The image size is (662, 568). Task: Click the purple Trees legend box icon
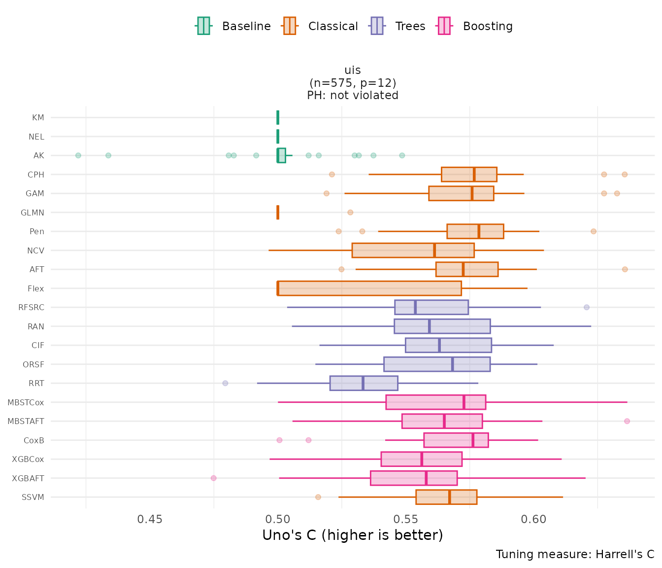[x=377, y=26]
